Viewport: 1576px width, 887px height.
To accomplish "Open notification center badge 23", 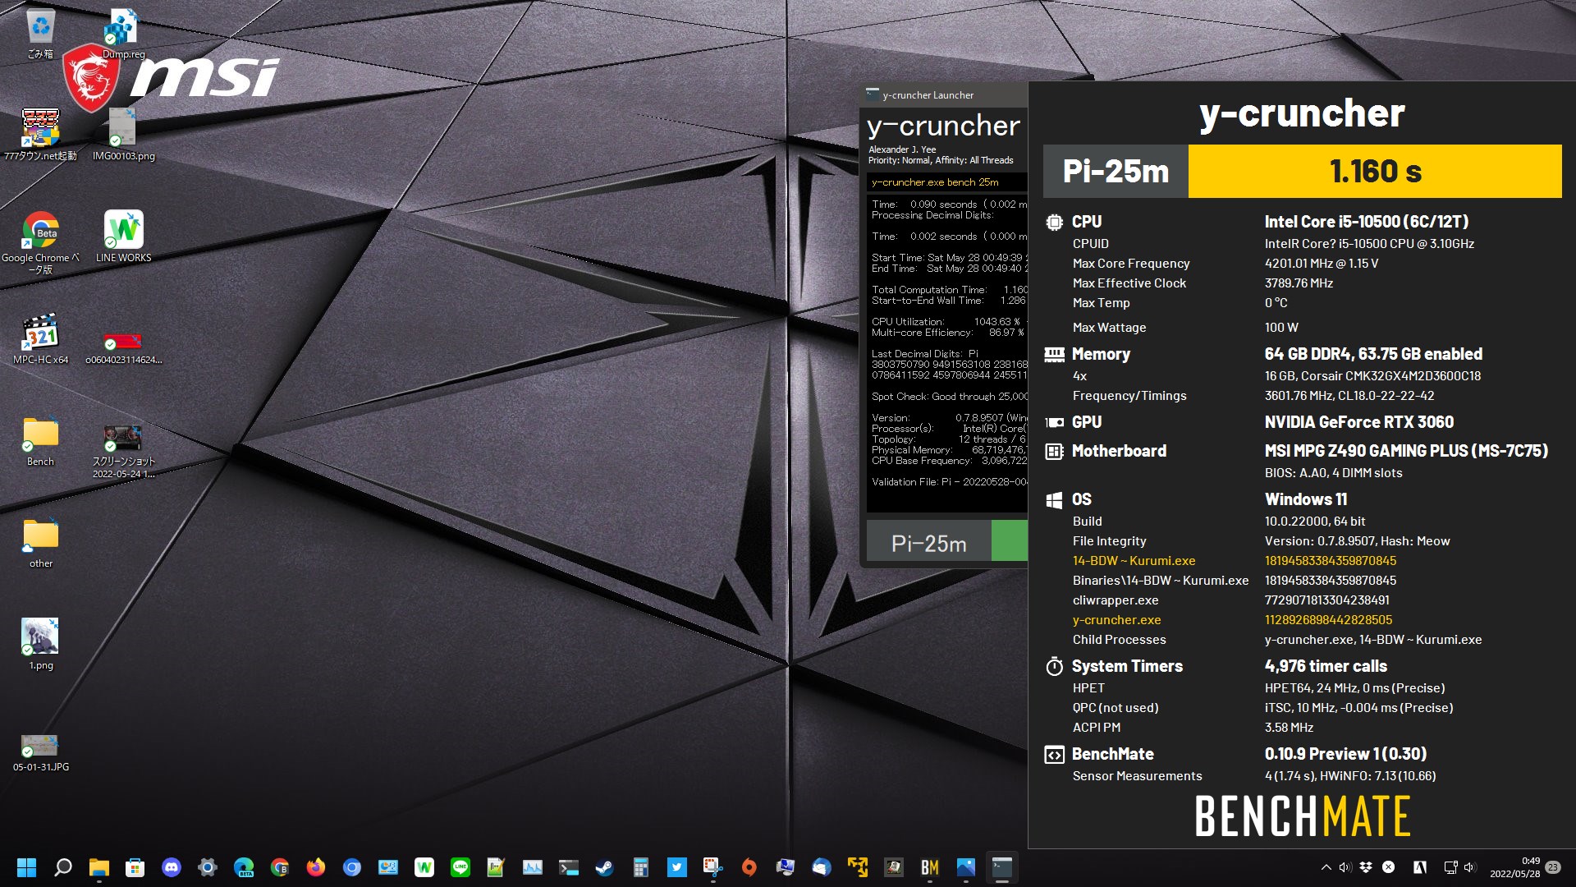I will [x=1553, y=867].
